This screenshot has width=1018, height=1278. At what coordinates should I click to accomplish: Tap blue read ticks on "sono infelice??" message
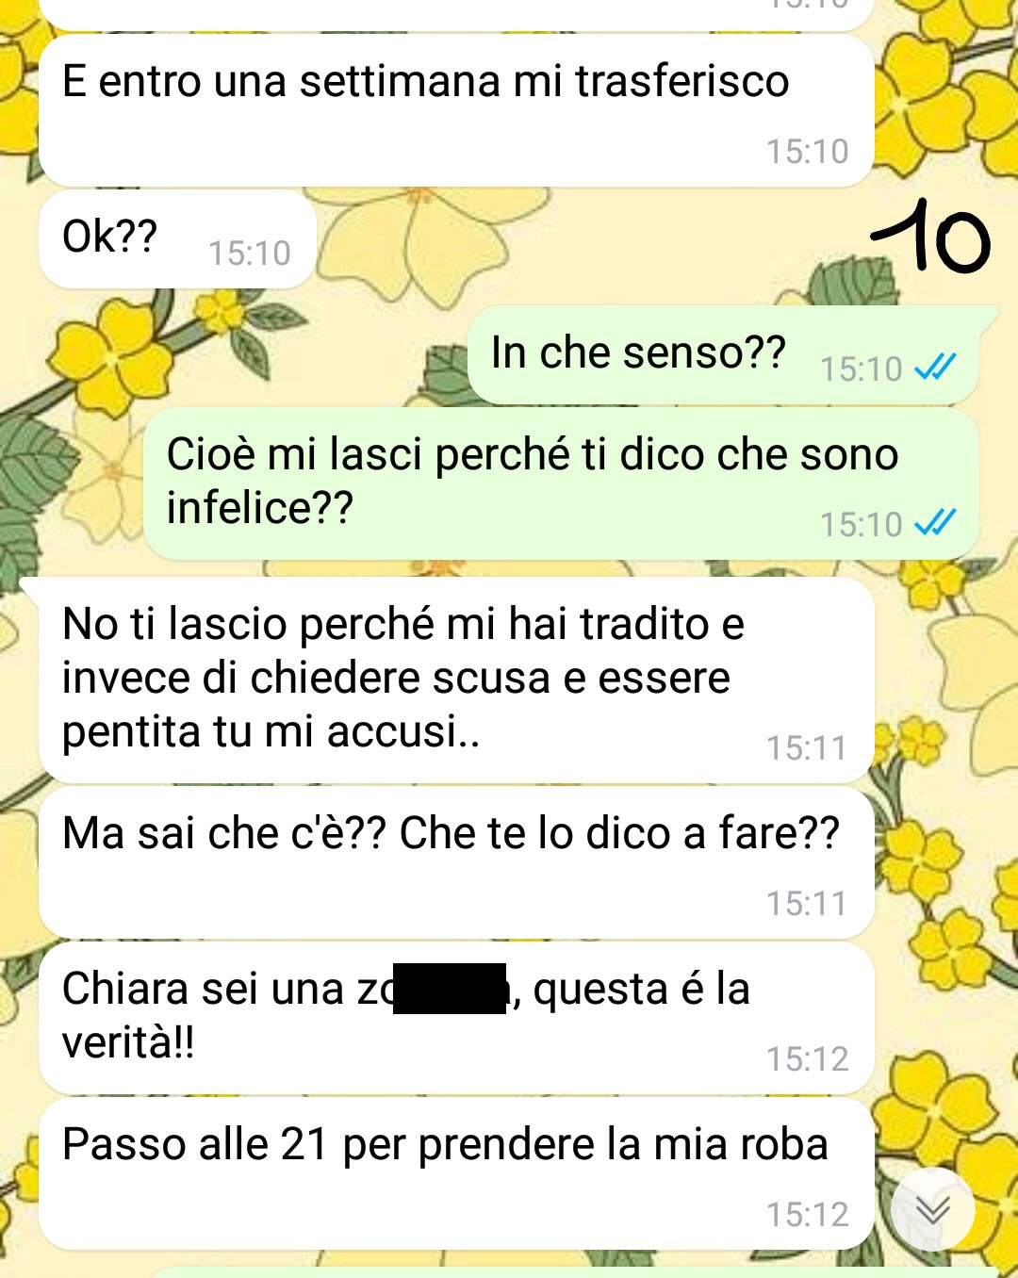[x=935, y=522]
